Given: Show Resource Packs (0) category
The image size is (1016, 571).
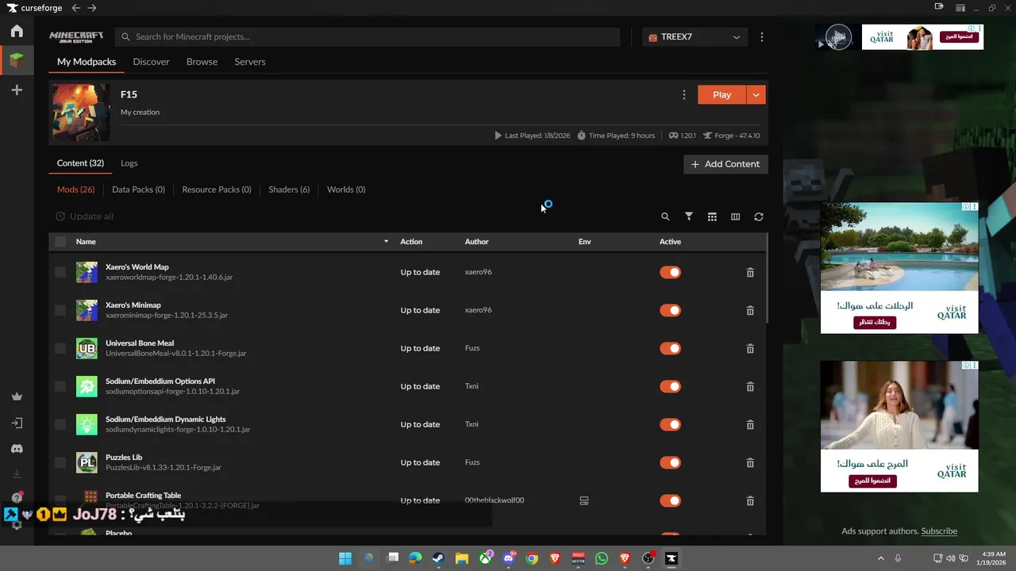Looking at the screenshot, I should [217, 190].
